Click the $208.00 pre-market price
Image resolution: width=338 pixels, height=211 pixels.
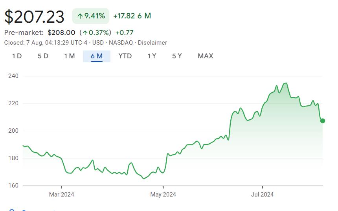coord(61,32)
